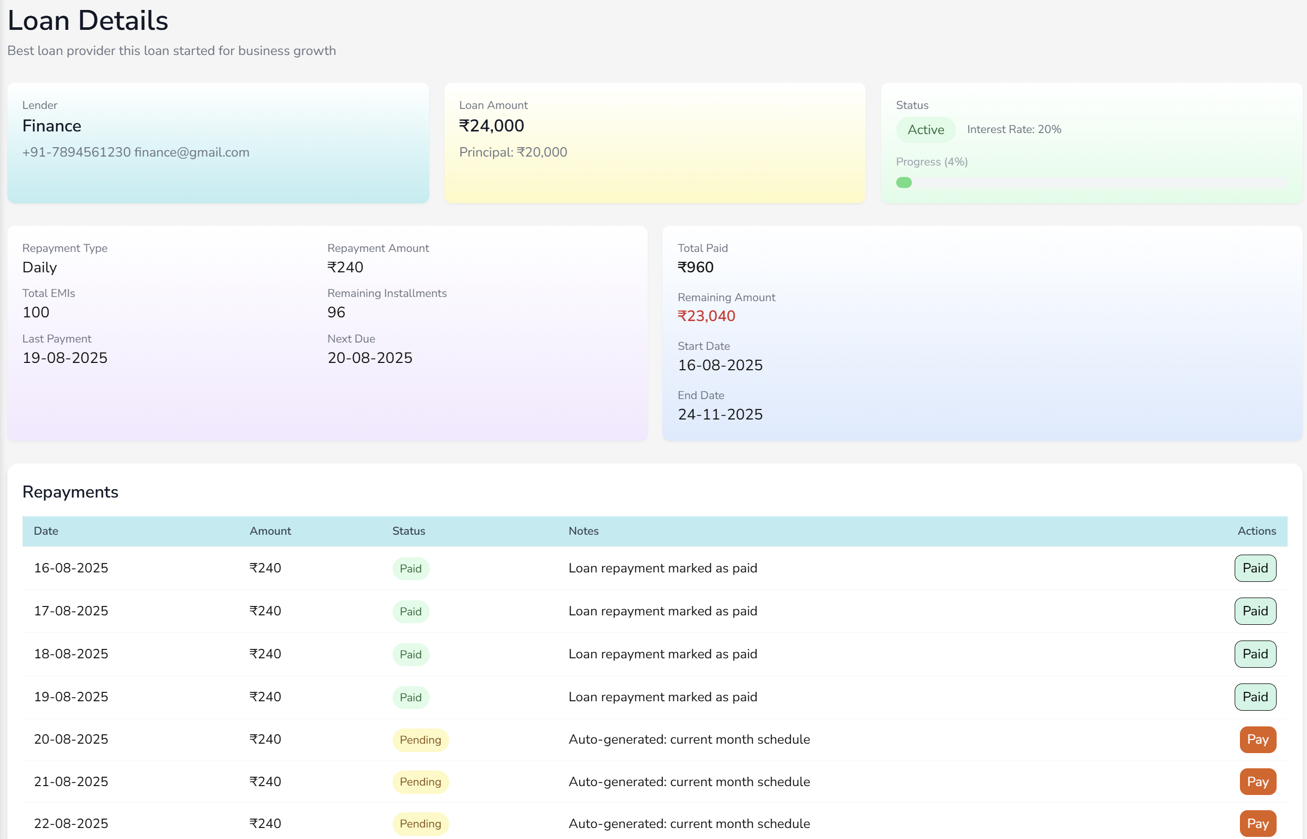
Task: Click the Interest Rate: 20% text
Action: coord(1014,129)
